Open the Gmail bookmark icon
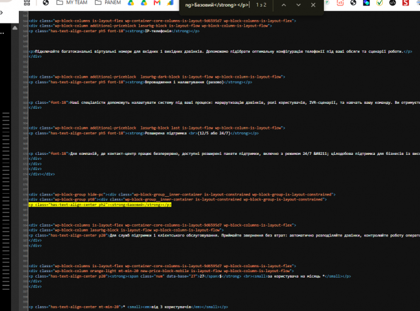 coord(157,2)
